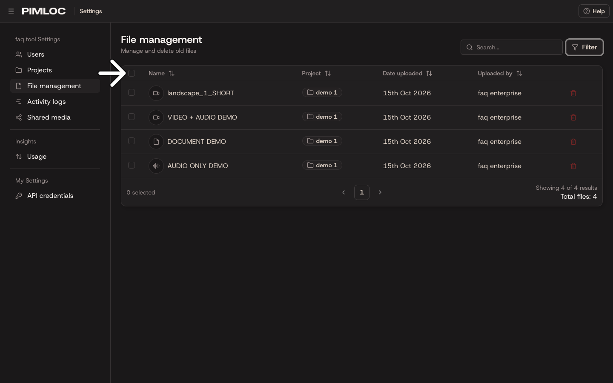This screenshot has width=613, height=383.
Task: Click the video icon beside landscape_1_SHORT
Action: [x=156, y=93]
